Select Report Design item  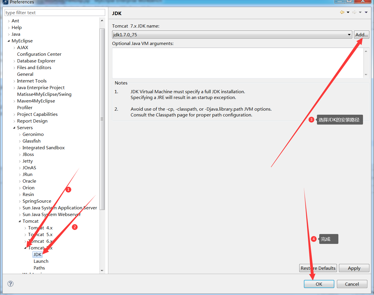pyautogui.click(x=32, y=121)
